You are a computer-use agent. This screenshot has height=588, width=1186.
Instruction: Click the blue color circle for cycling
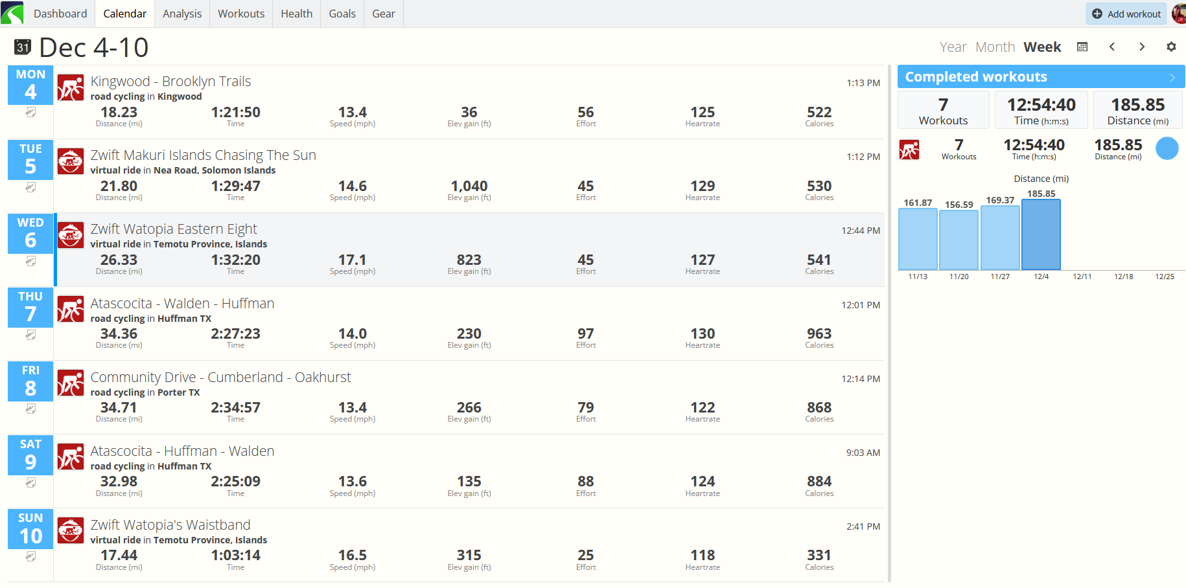point(1167,148)
